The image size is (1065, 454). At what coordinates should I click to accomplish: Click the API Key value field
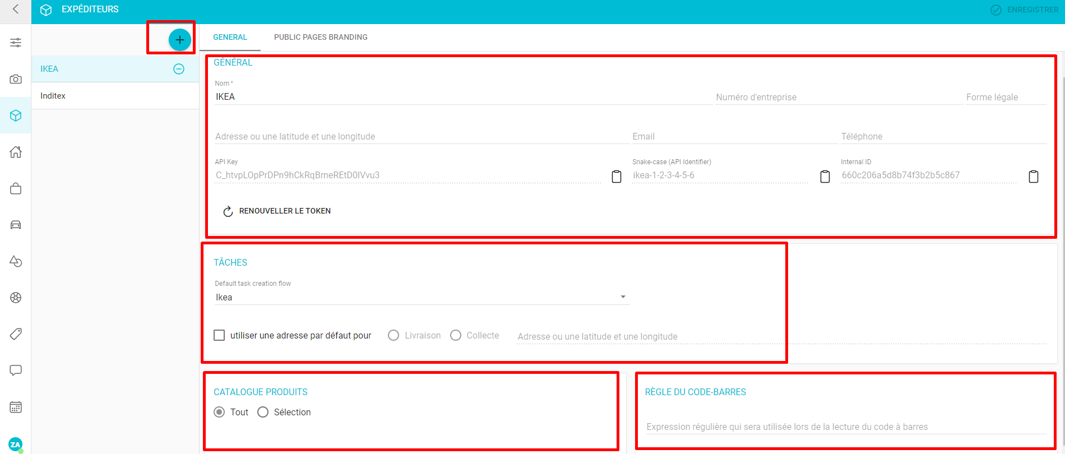coord(408,175)
